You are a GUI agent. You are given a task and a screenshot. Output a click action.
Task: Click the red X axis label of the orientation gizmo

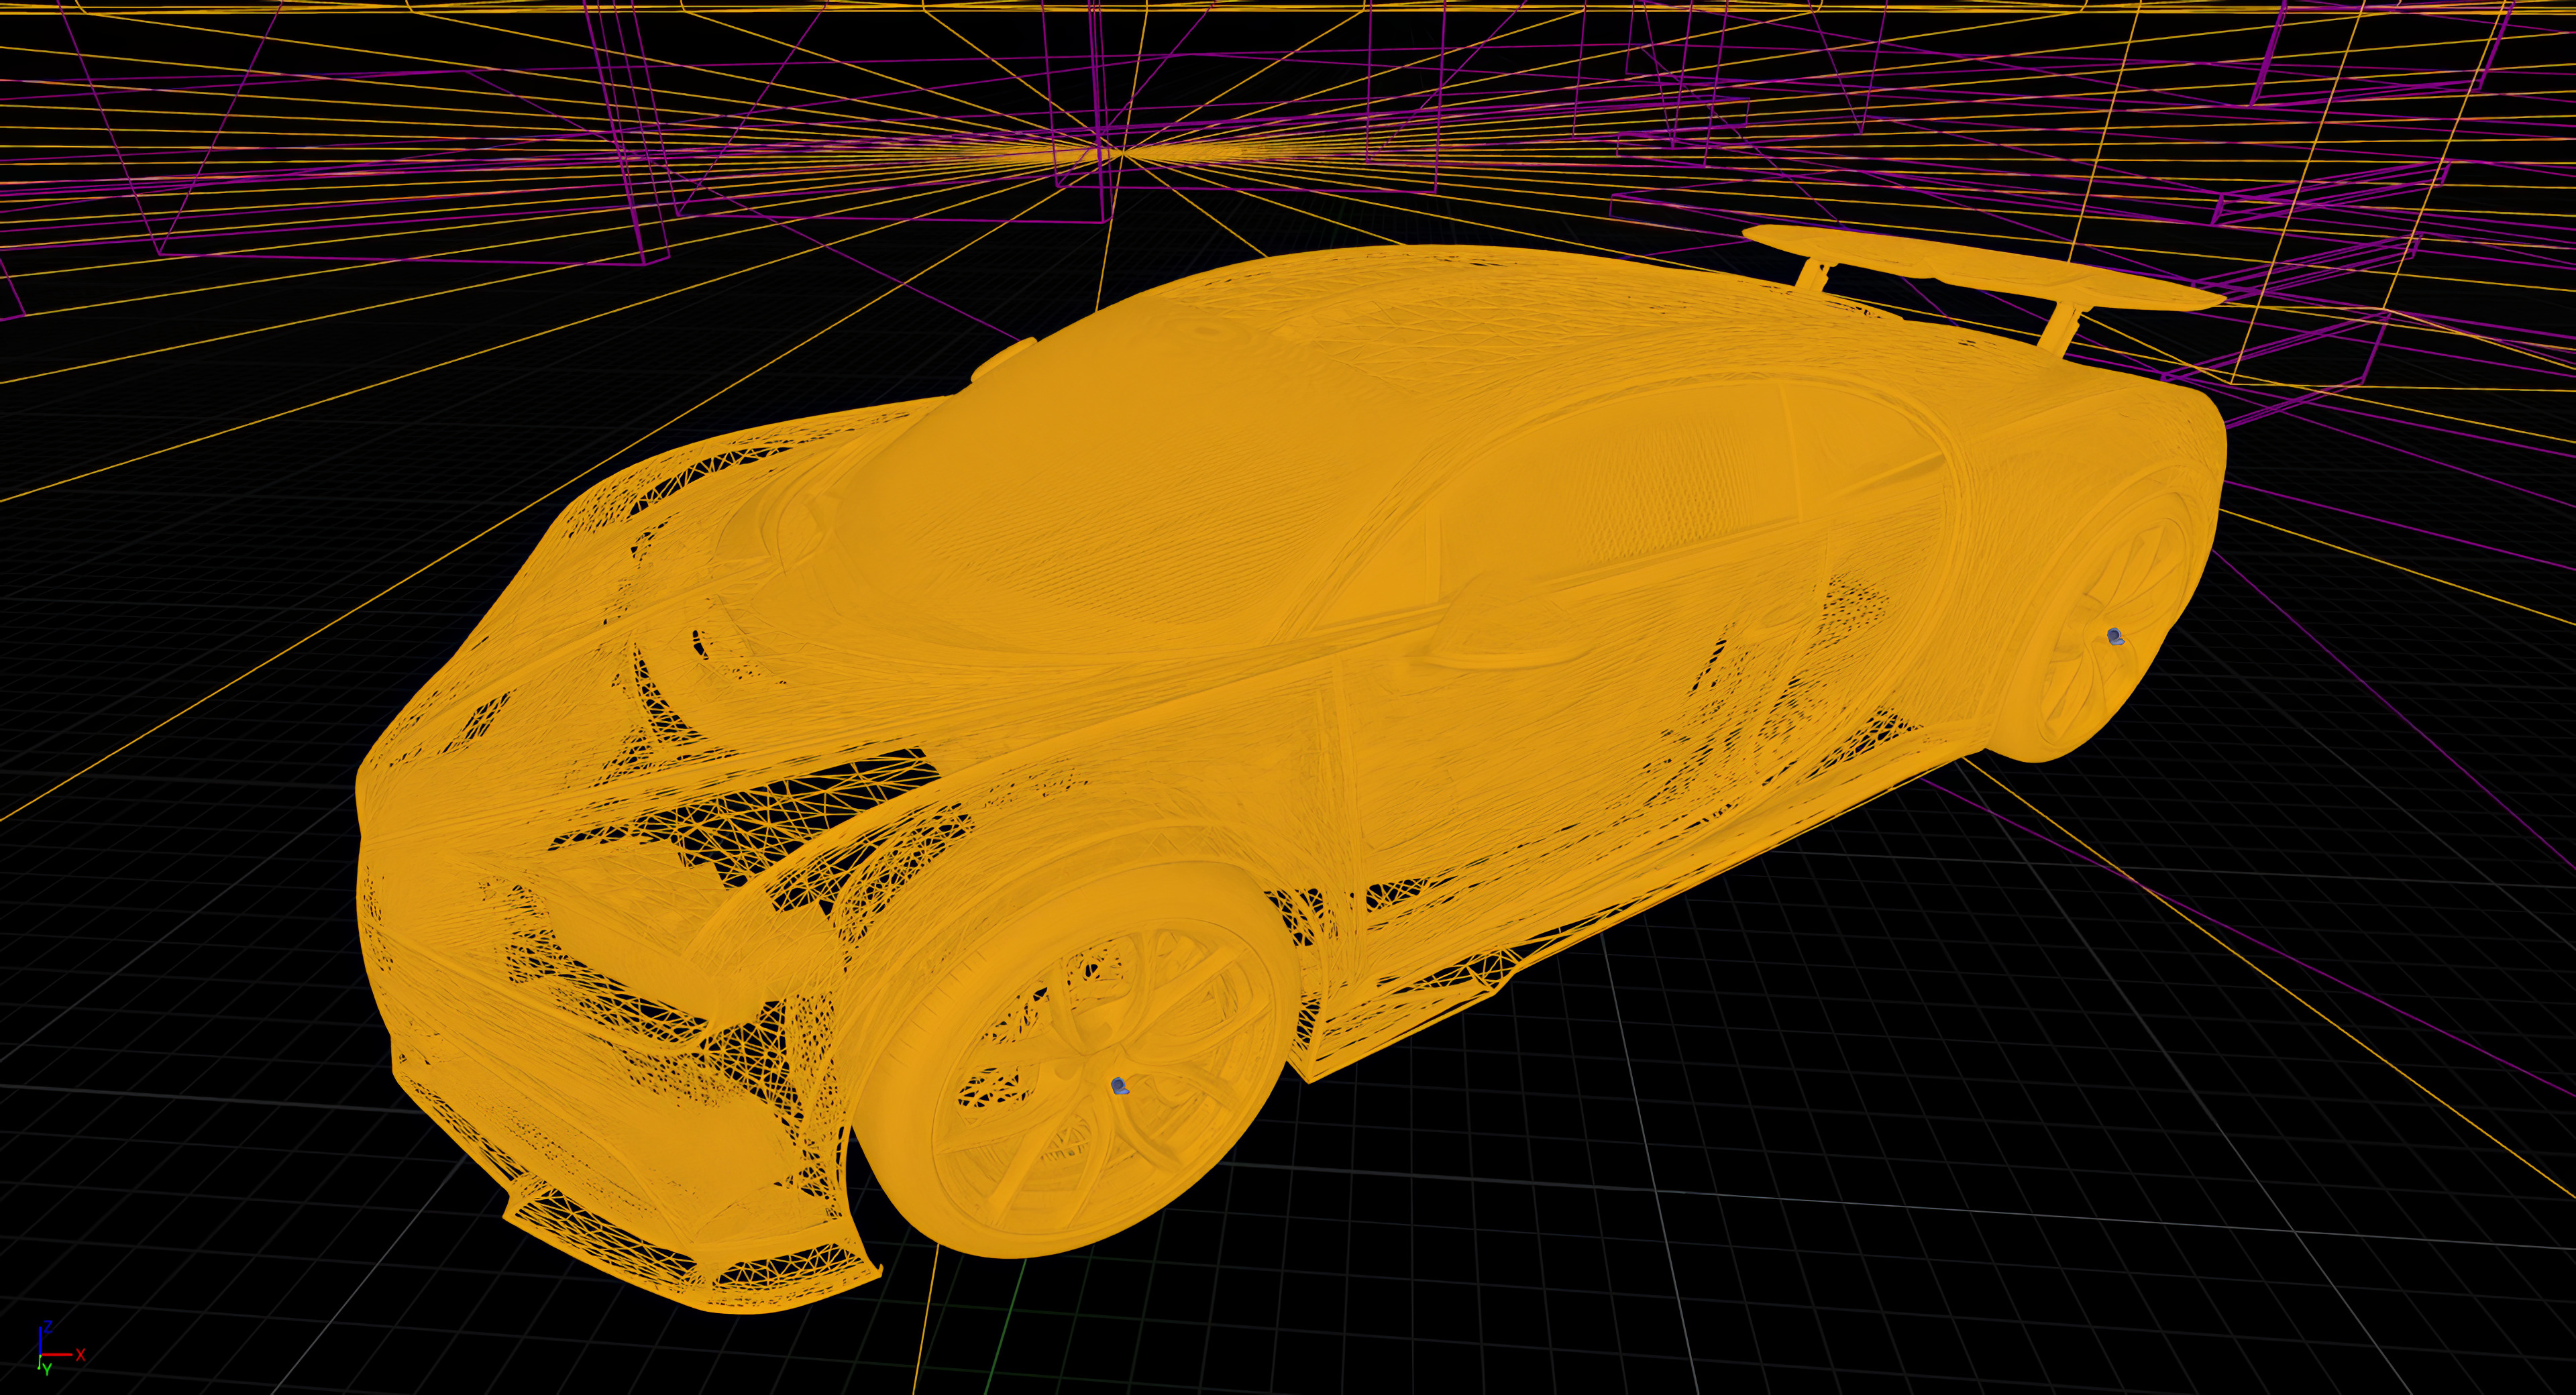point(81,1355)
